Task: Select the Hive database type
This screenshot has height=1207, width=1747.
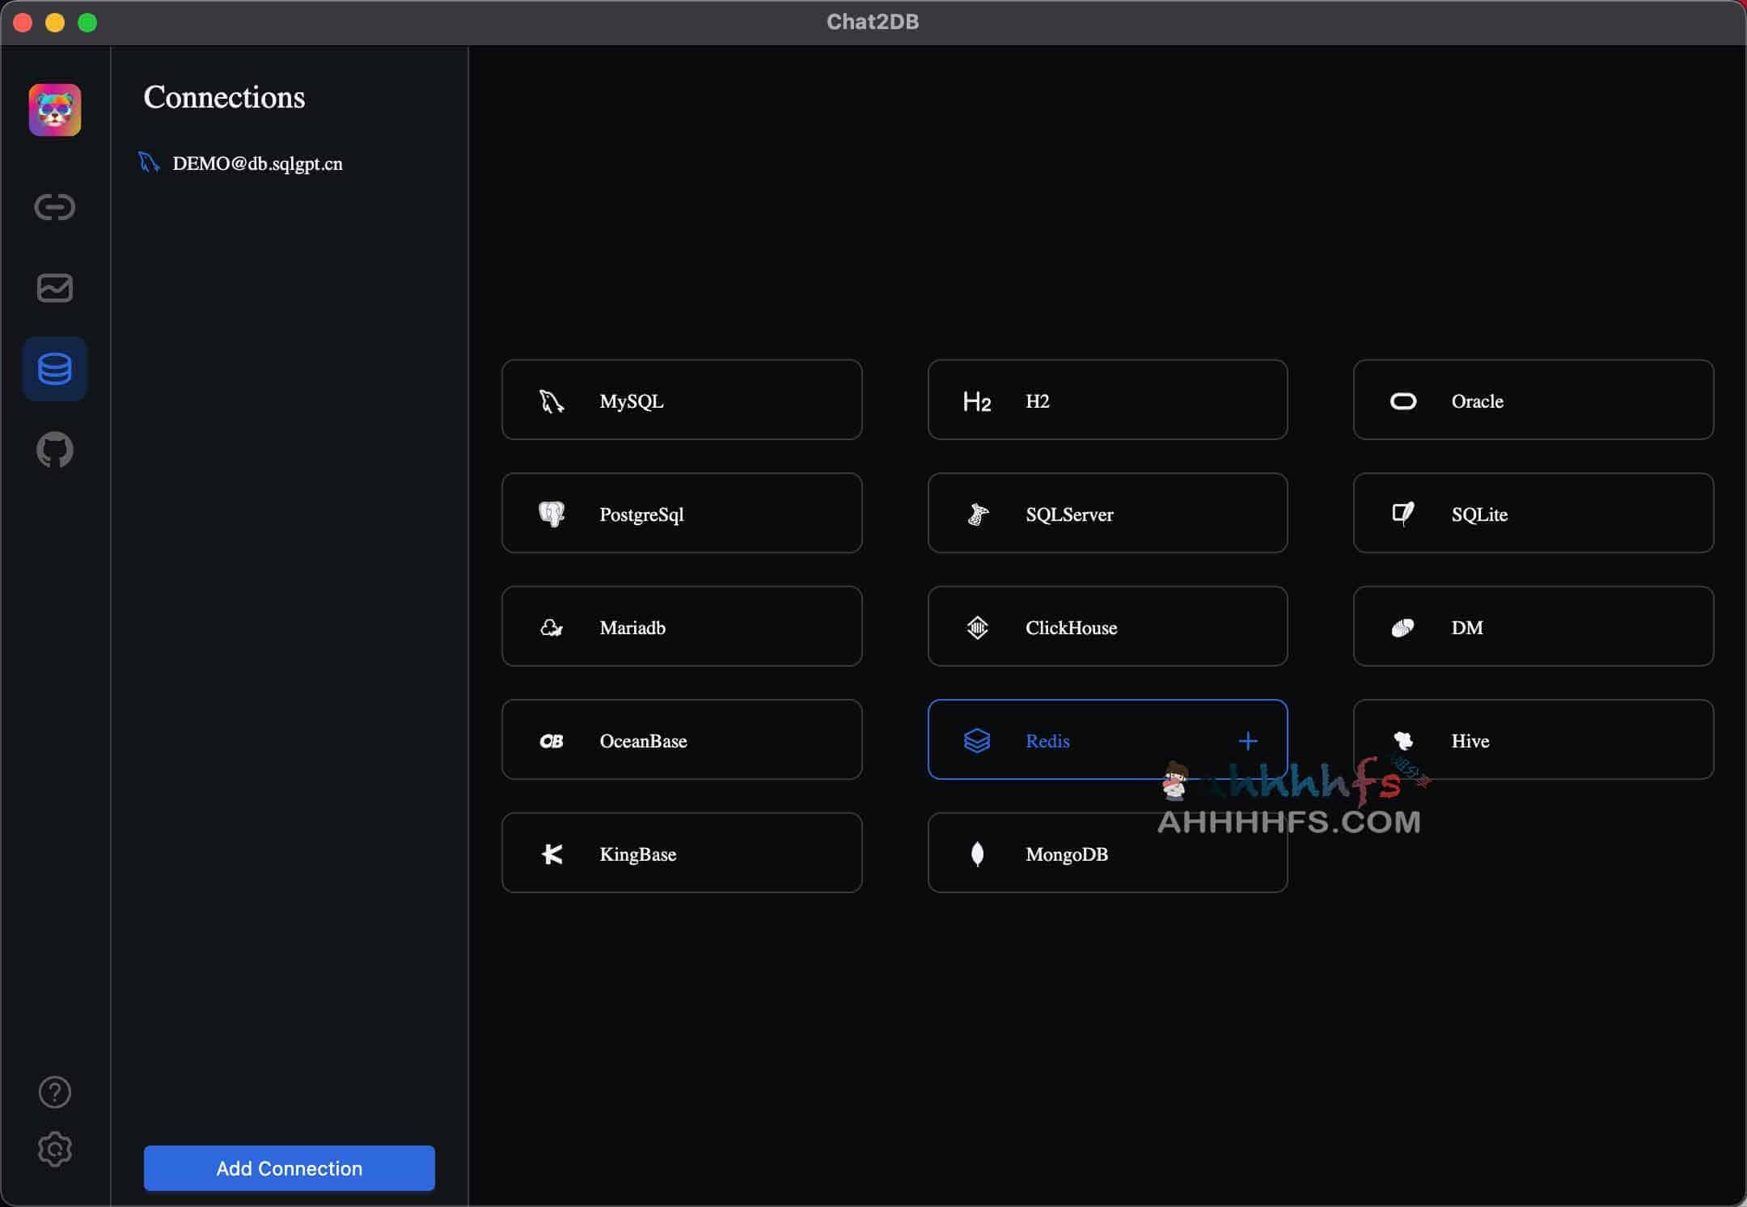Action: click(1532, 739)
